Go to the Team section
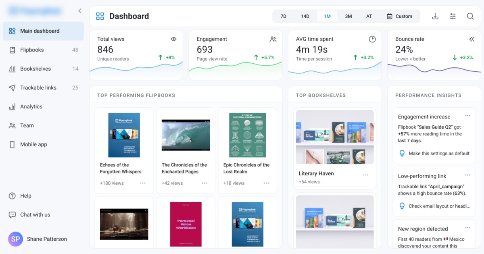Viewport: 484px width, 254px height. pyautogui.click(x=43, y=126)
